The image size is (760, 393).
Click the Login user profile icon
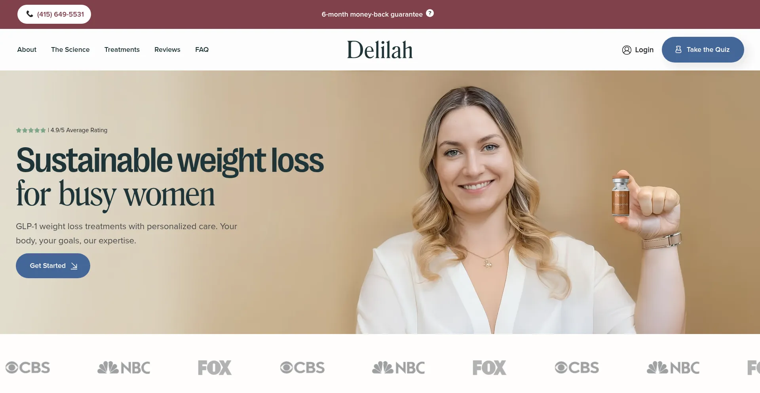(627, 50)
